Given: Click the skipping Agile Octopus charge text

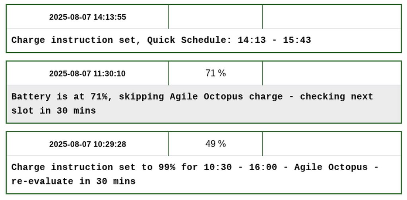Looking at the screenshot, I should [x=198, y=97].
